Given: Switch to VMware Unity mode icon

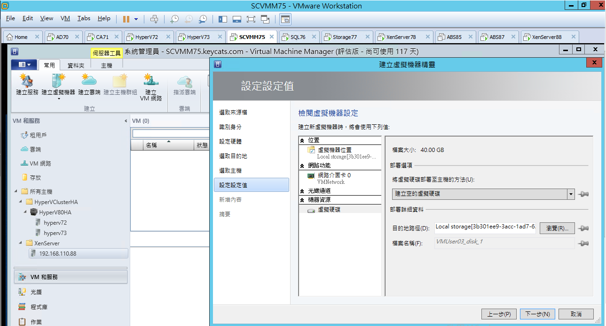Looking at the screenshot, I should tap(265, 19).
